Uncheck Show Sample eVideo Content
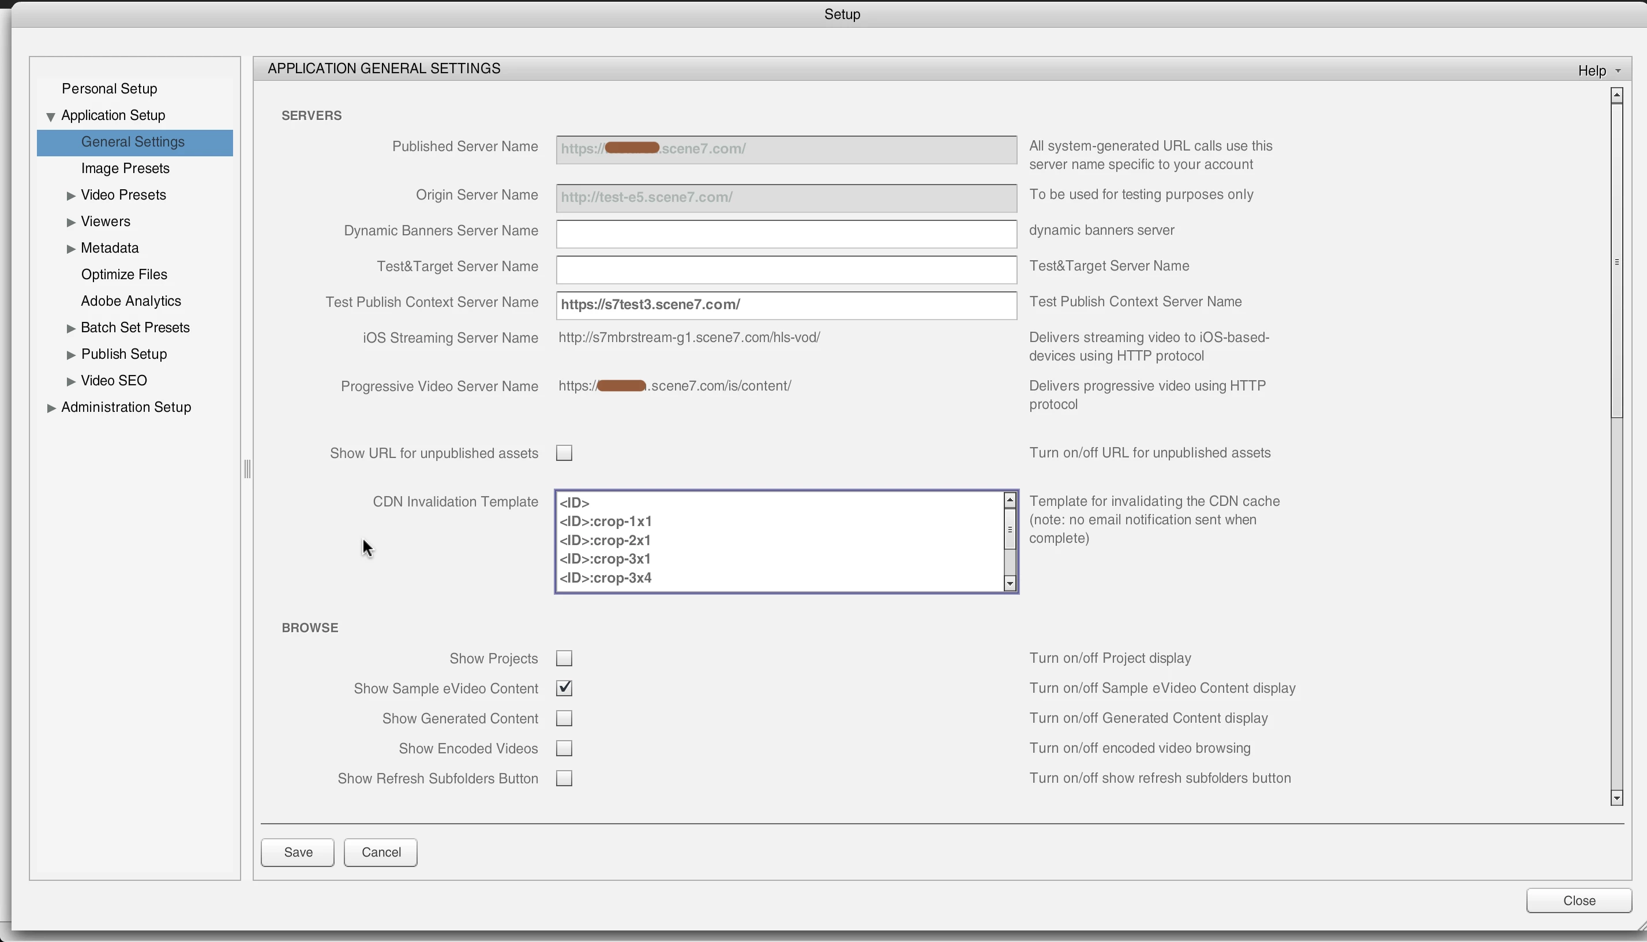 (x=564, y=688)
